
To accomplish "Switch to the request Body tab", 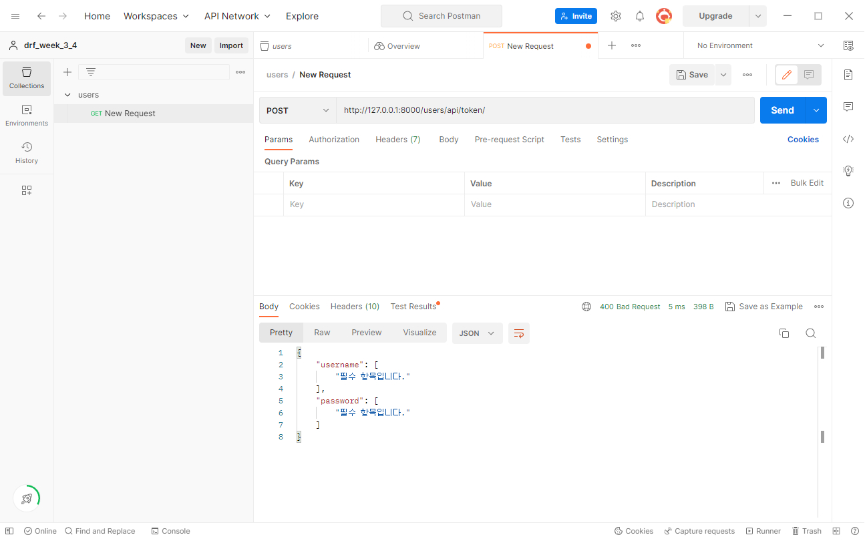I will (x=449, y=140).
